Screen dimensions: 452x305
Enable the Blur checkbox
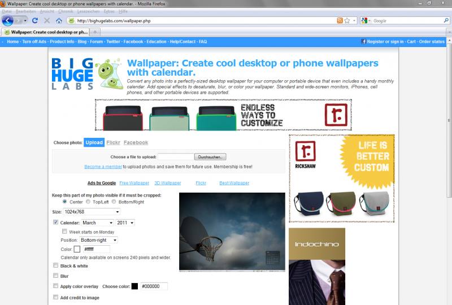click(55, 276)
